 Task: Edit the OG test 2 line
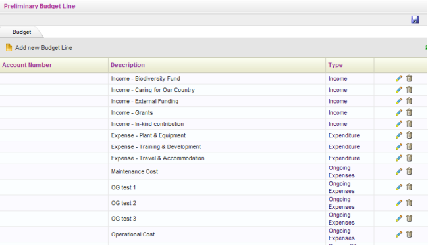(399, 203)
